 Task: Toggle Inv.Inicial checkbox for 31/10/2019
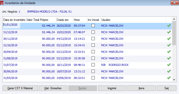[x=93, y=45]
